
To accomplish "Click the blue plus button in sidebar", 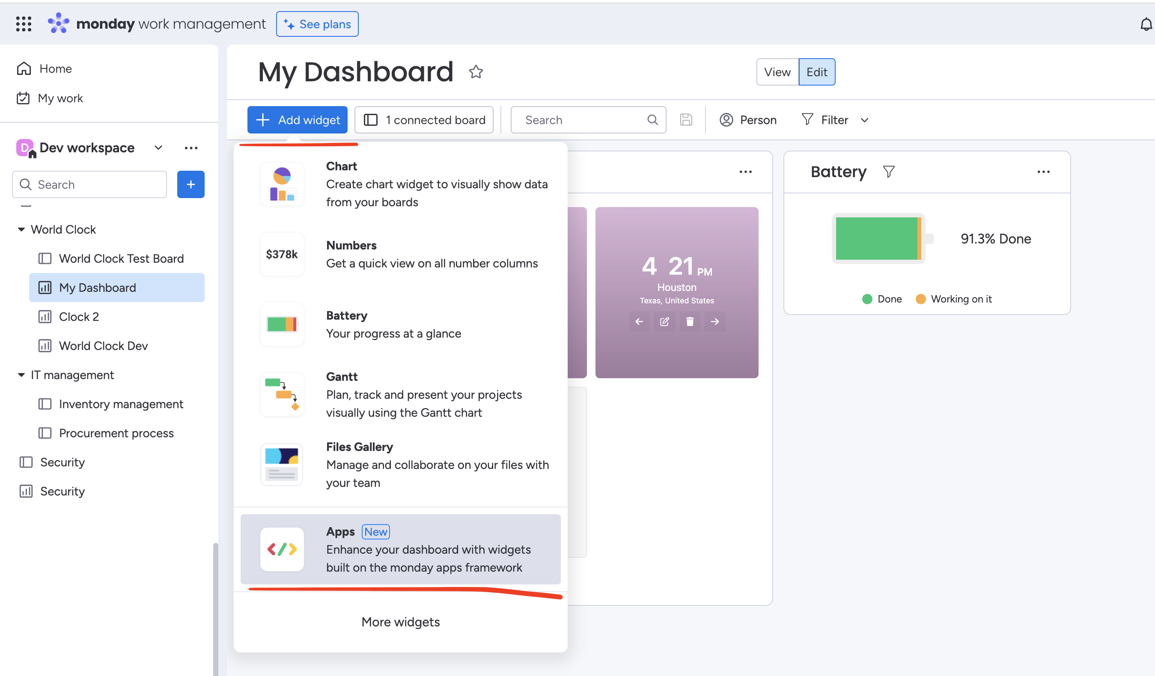I will tap(191, 184).
